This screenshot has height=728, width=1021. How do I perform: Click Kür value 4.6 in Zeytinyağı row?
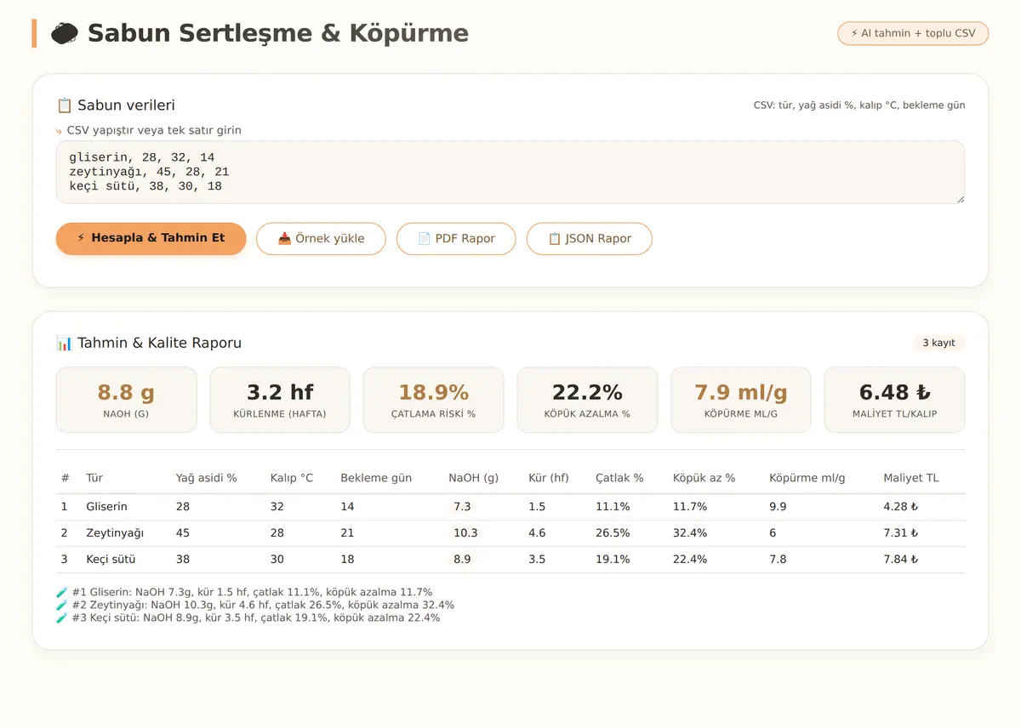(x=537, y=533)
